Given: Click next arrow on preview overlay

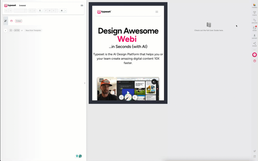Looking at the screenshot, I should [135, 97].
